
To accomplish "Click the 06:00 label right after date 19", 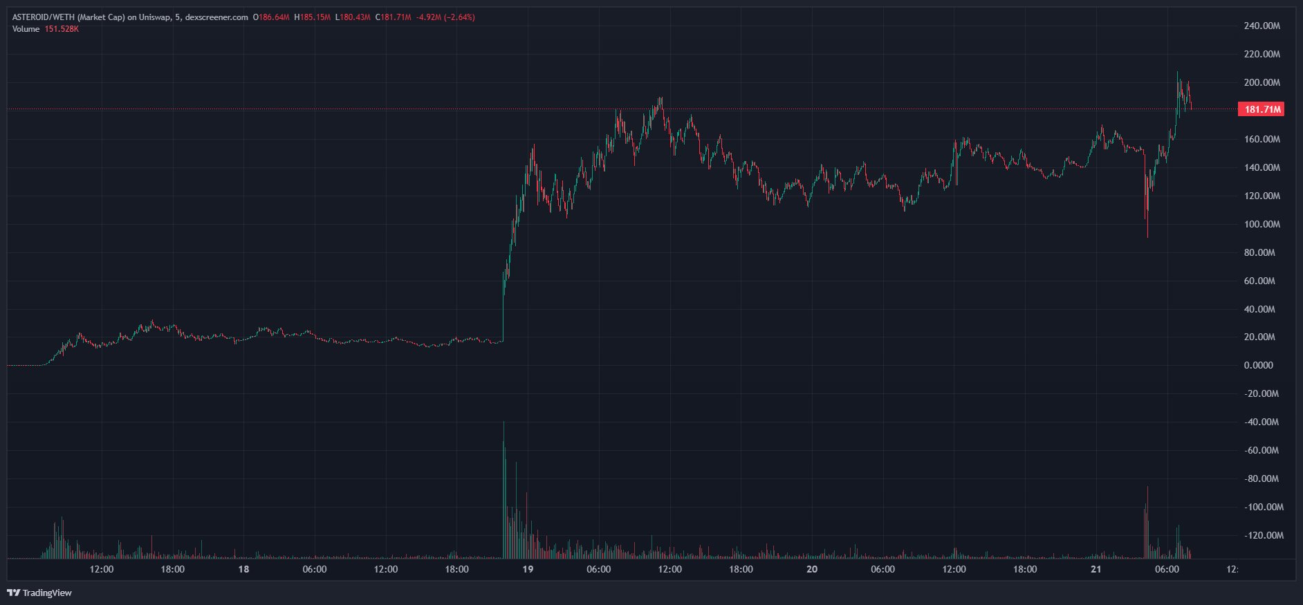I will pos(599,569).
